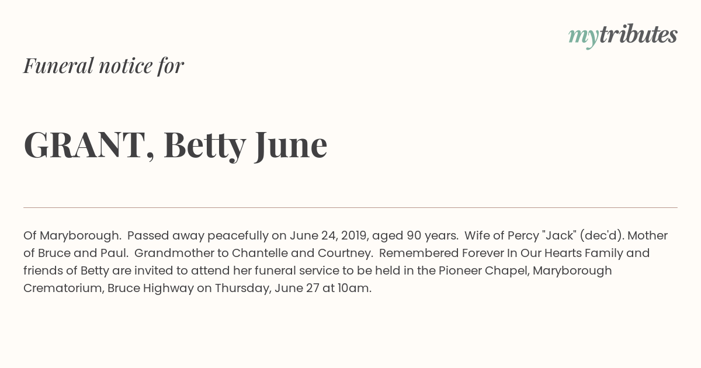Click "Of Maryborough" at the notice start
Viewport: 701px width, 368px height.
[x=72, y=235]
